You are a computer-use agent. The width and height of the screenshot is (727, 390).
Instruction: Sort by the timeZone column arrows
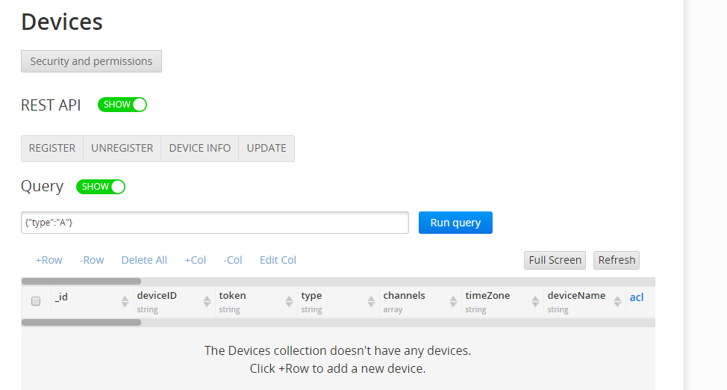535,302
